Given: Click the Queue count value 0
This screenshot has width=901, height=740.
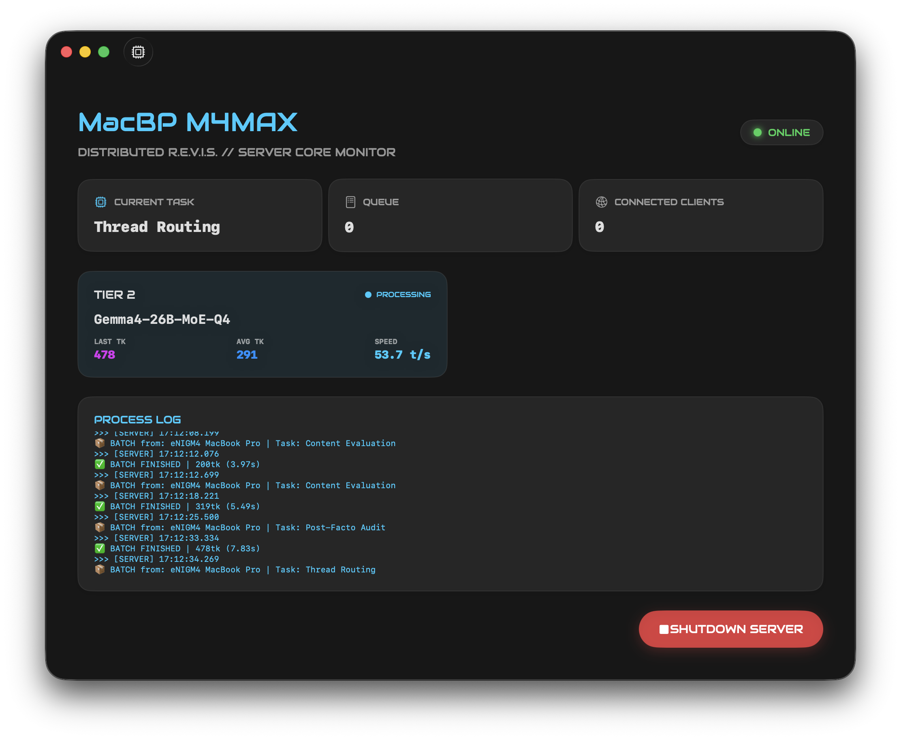Looking at the screenshot, I should 349,227.
